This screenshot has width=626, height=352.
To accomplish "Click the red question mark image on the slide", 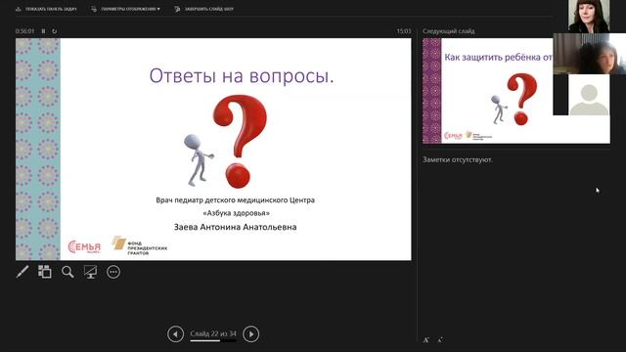I will click(x=240, y=141).
